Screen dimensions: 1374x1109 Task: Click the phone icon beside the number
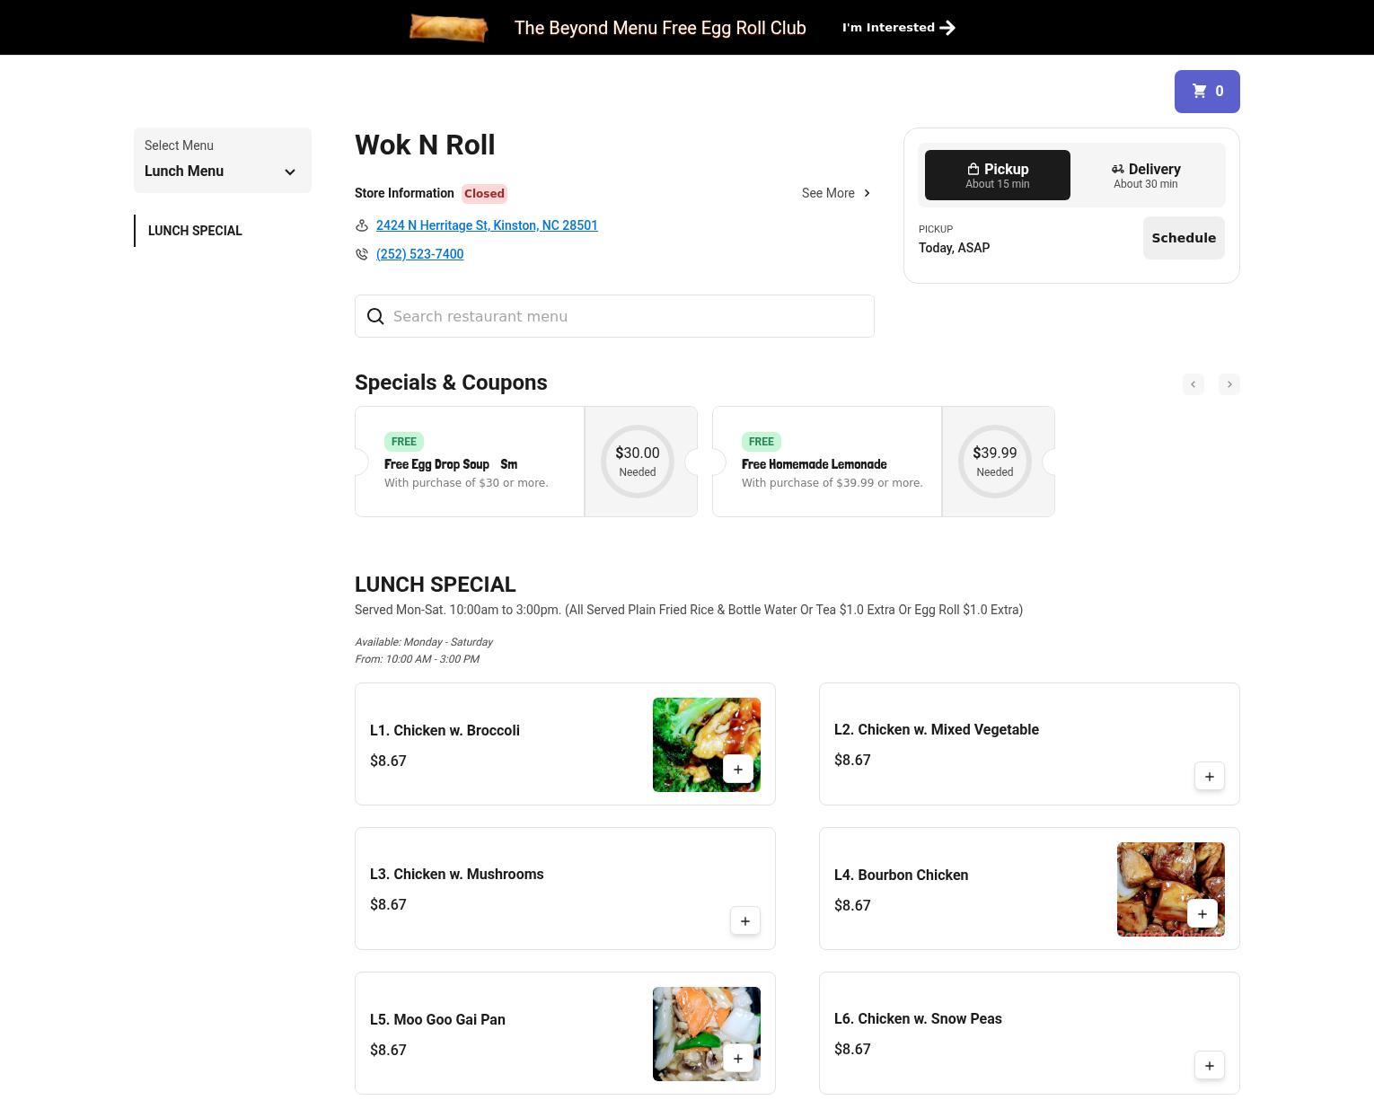(362, 254)
